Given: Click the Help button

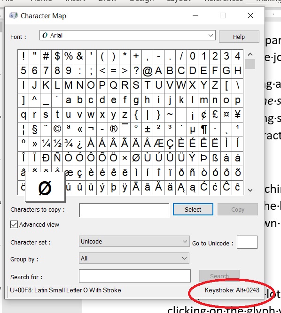Looking at the screenshot, I should coord(239,37).
